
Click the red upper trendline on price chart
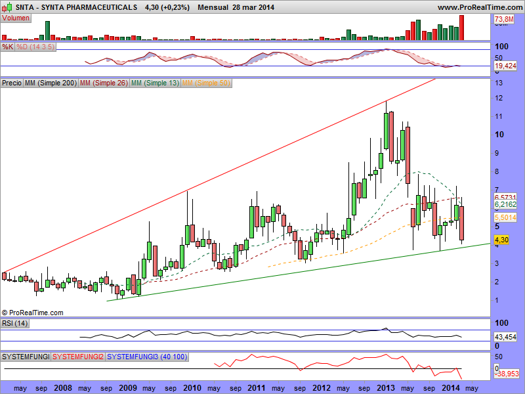point(219,175)
